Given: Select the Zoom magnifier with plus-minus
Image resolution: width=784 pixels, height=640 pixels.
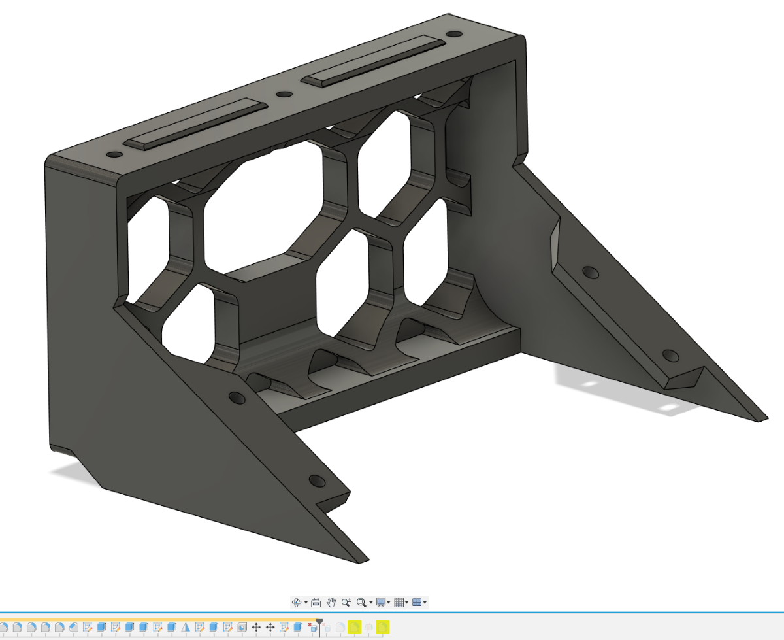Looking at the screenshot, I should pos(346,602).
